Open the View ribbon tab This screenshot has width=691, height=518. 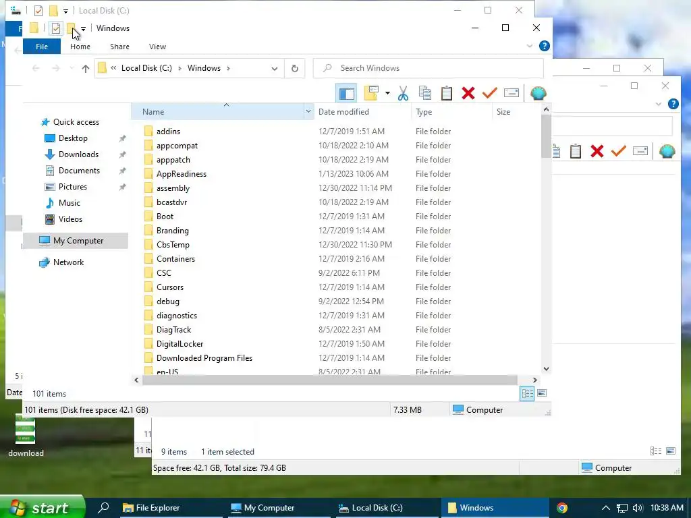[157, 47]
